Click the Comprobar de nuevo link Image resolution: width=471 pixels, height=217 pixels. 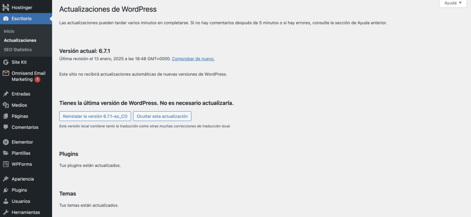(193, 59)
